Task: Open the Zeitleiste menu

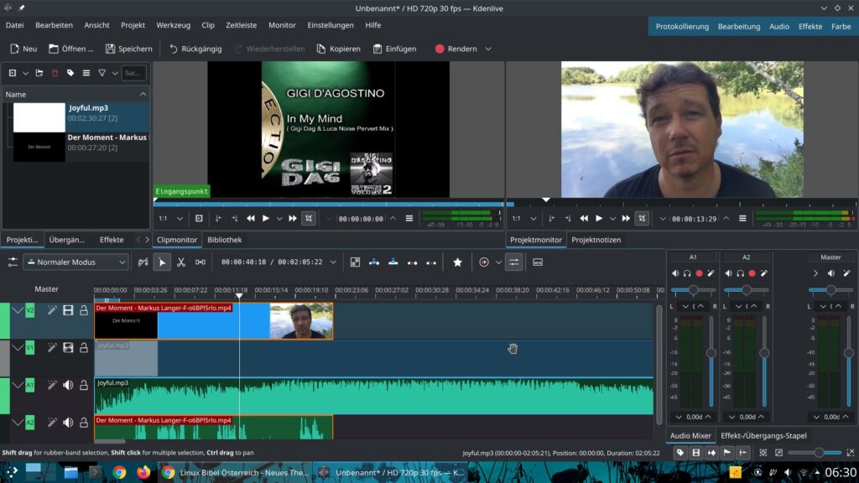Action: point(241,25)
